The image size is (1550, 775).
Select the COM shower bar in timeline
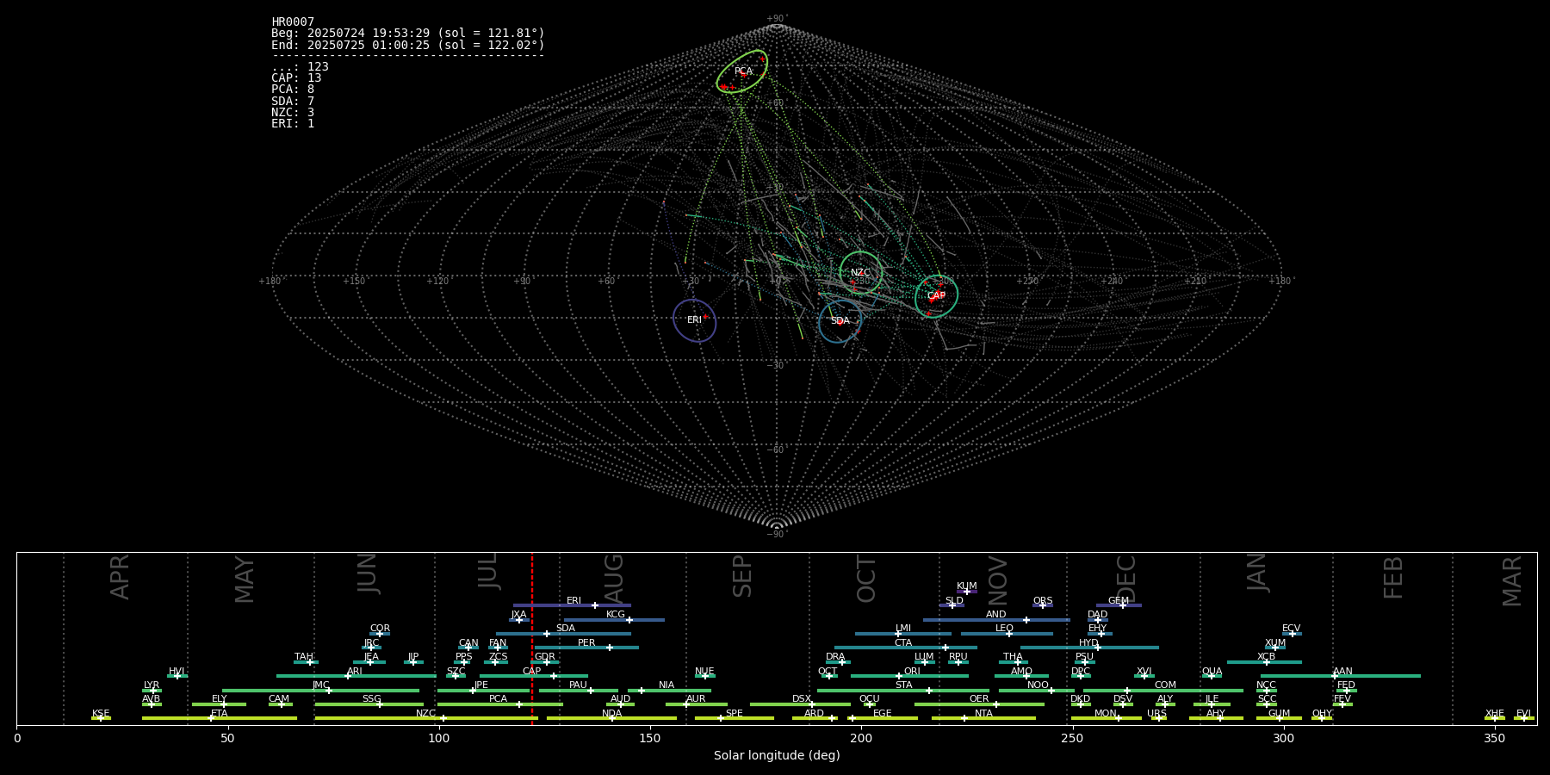(x=1163, y=691)
